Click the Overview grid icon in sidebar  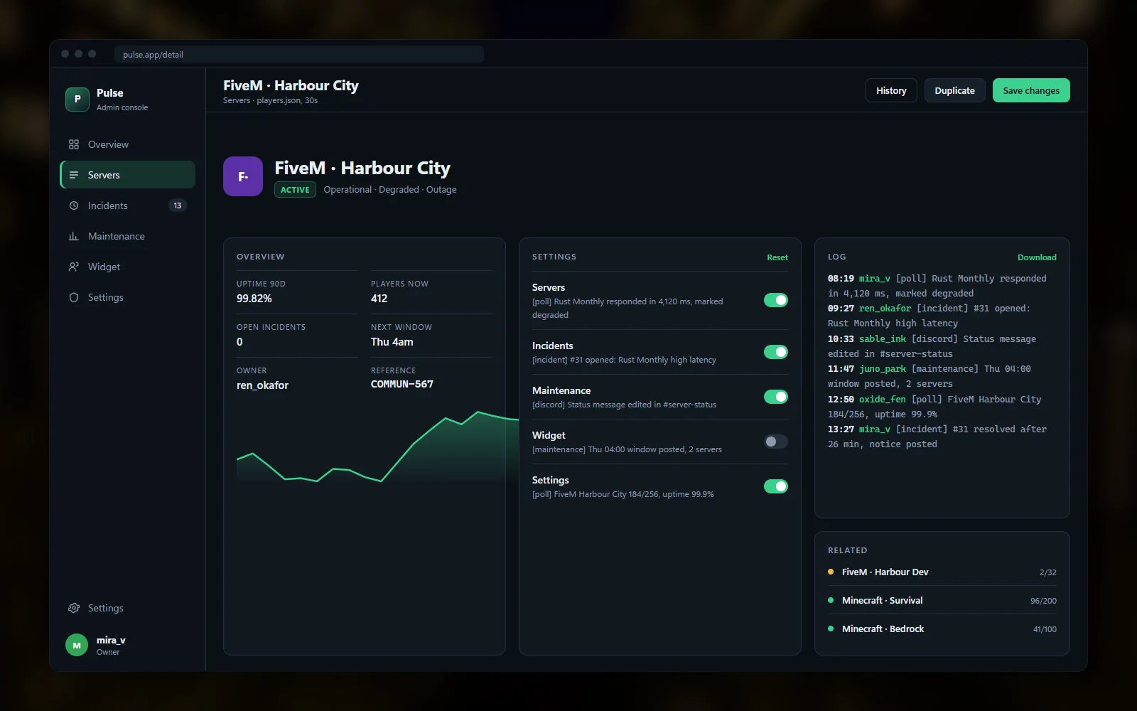click(74, 144)
